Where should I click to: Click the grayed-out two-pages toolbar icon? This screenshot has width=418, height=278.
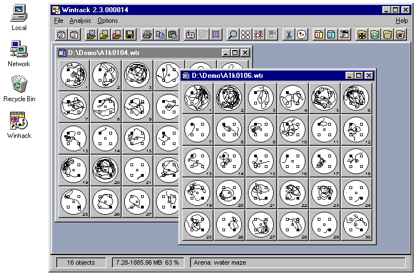(x=203, y=34)
